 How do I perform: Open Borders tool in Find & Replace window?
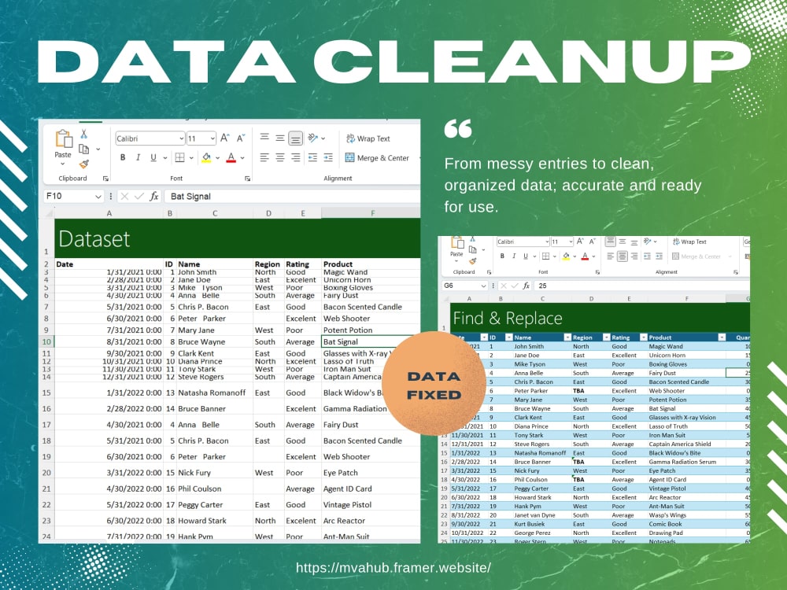545,256
